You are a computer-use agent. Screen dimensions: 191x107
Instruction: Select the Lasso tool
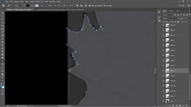tap(2, 19)
